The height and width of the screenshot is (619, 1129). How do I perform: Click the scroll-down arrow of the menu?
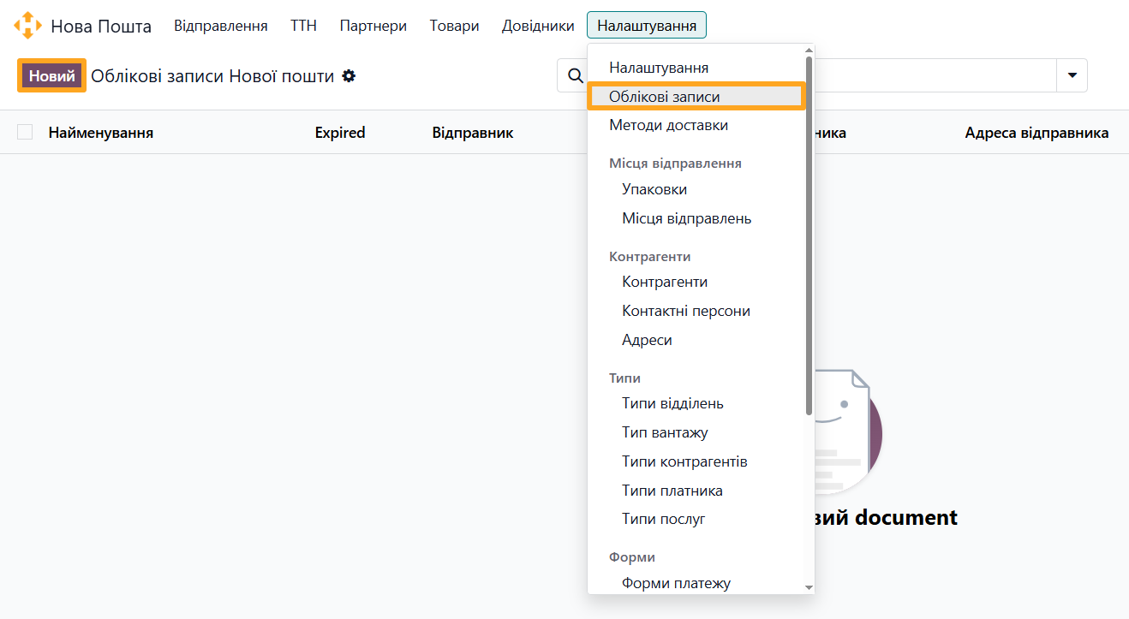coord(809,587)
